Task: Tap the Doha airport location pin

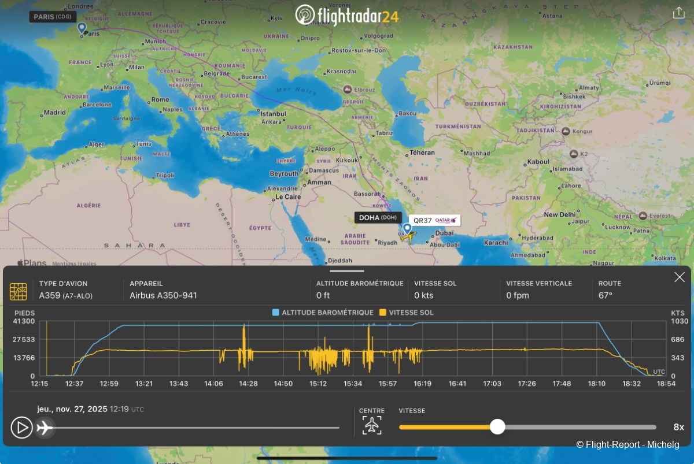Action: point(407,228)
